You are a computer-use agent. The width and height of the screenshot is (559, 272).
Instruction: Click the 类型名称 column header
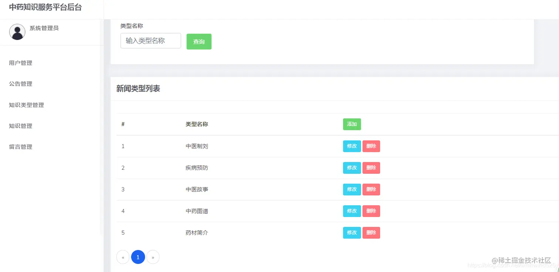coord(197,124)
